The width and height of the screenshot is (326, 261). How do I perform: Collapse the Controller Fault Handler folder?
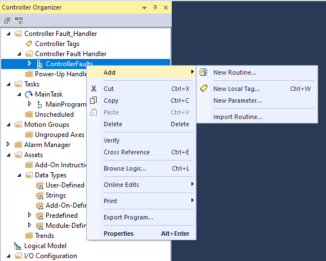(x=19, y=54)
